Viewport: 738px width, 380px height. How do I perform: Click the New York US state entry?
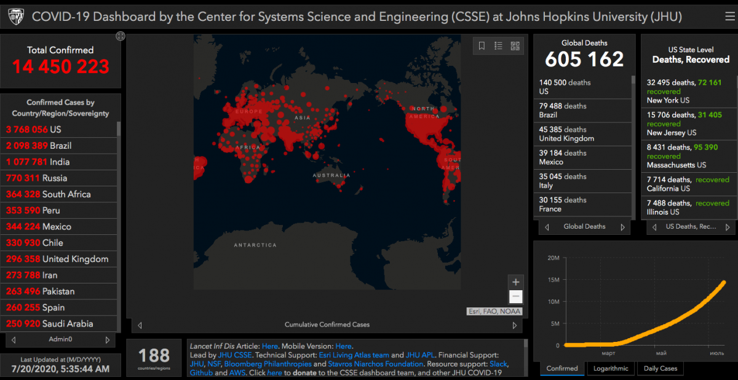click(689, 91)
